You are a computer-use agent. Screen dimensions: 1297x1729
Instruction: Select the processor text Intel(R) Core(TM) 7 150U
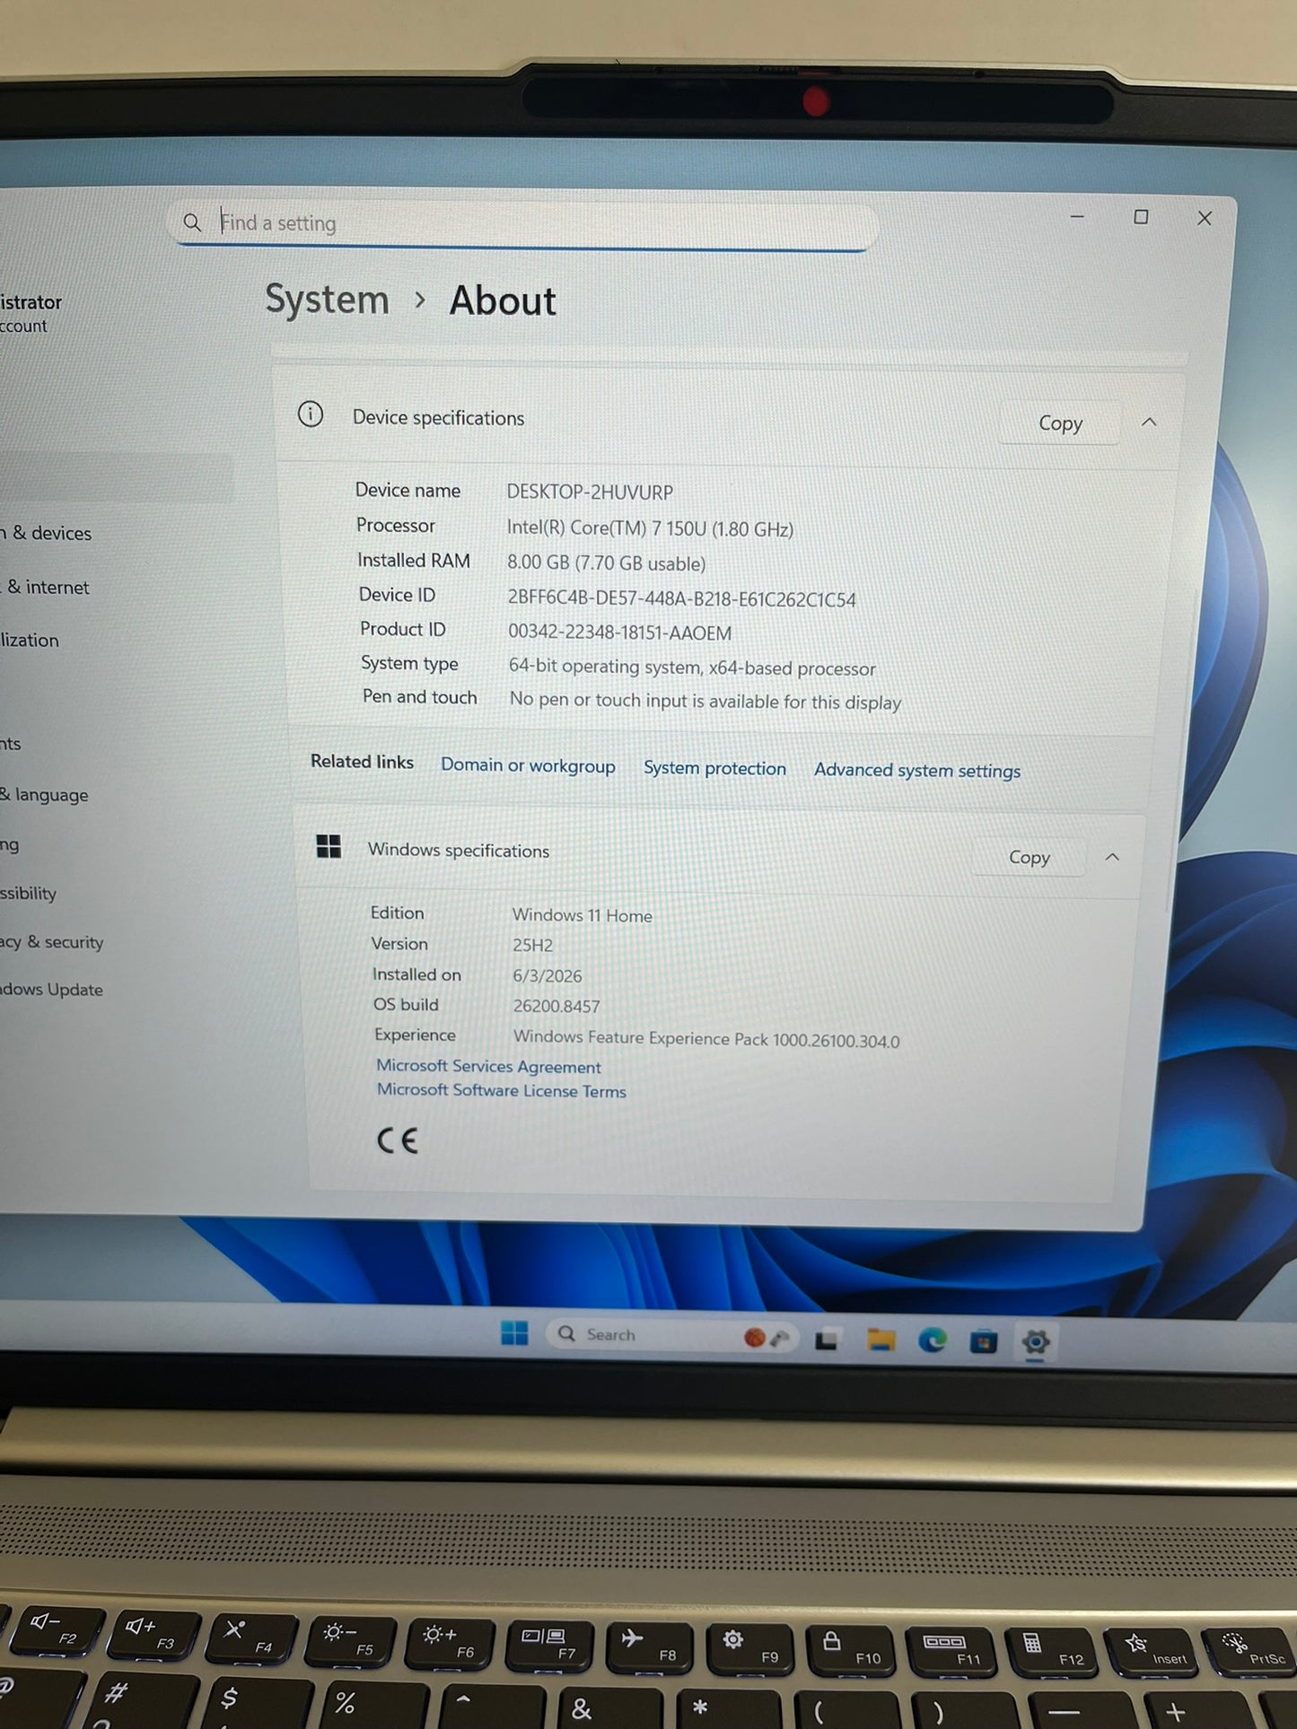point(650,528)
